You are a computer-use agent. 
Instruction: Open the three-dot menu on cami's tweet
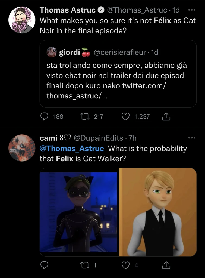(x=192, y=138)
